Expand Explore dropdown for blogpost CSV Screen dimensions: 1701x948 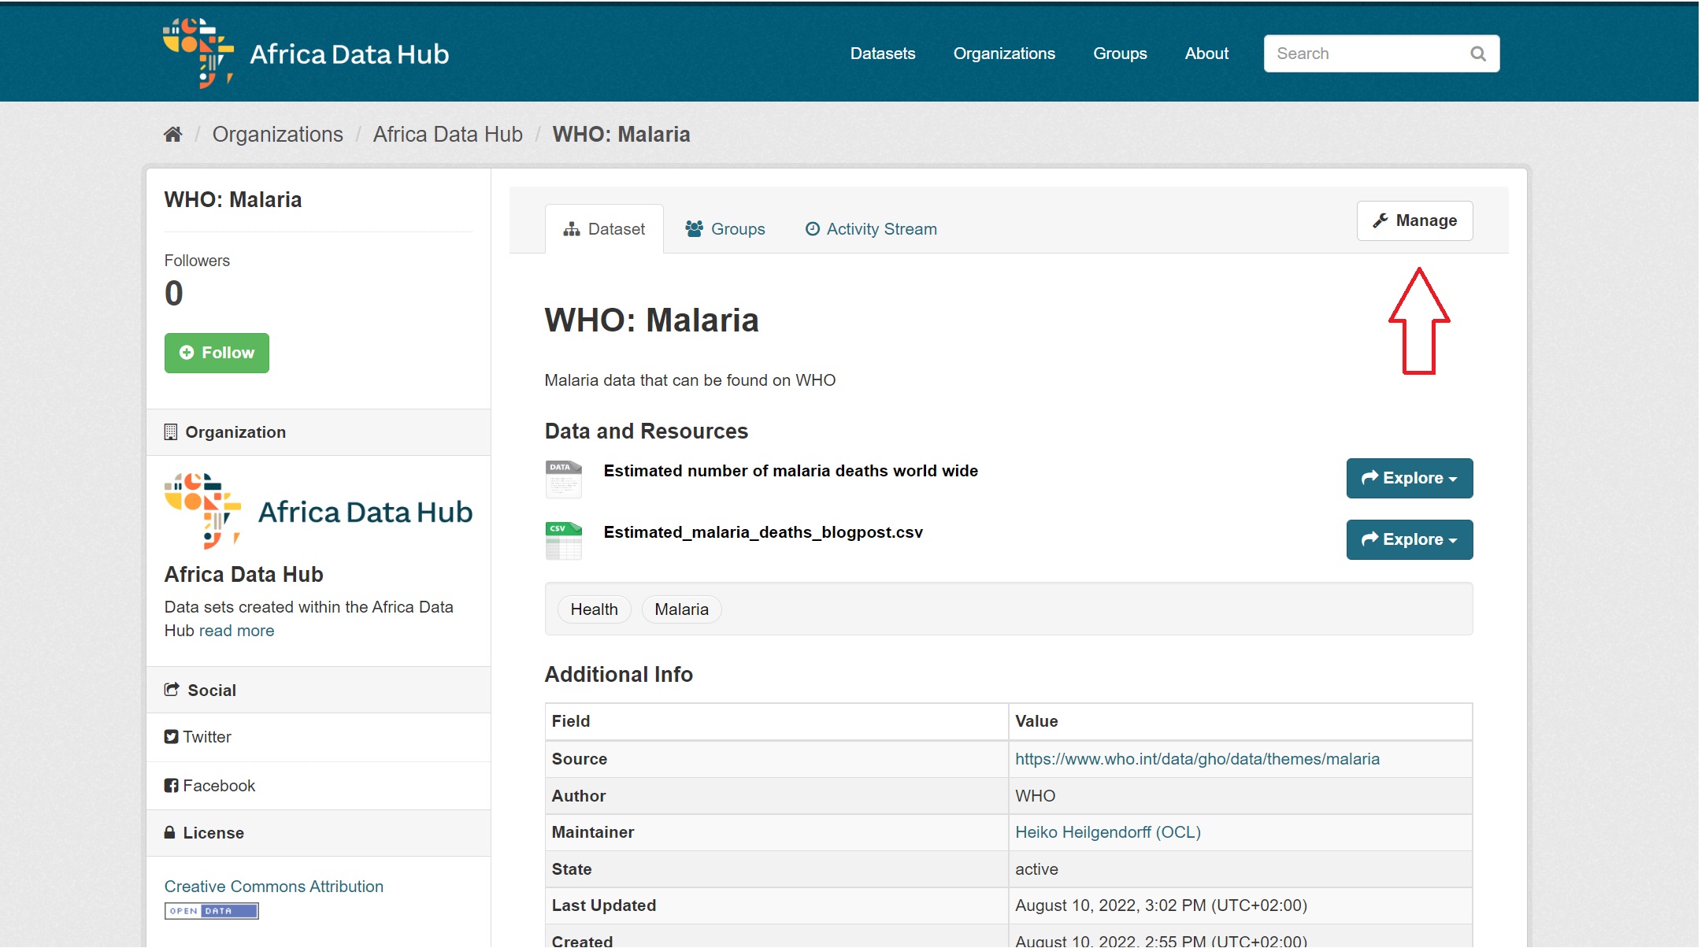click(1409, 539)
